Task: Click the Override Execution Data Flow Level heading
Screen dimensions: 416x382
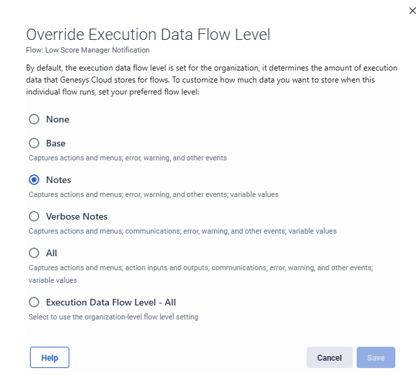Action: coord(147,35)
